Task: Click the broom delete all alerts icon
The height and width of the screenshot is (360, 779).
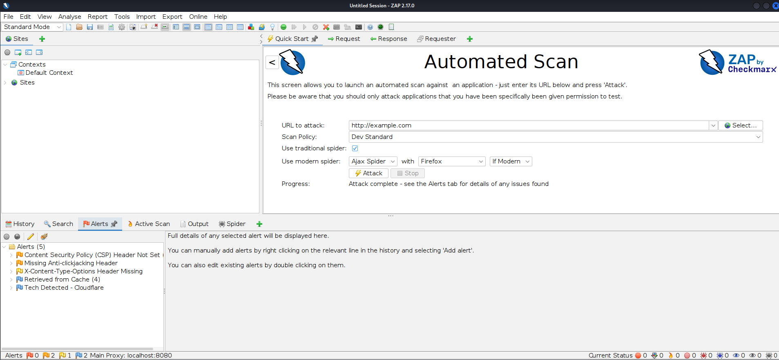Action: (44, 237)
